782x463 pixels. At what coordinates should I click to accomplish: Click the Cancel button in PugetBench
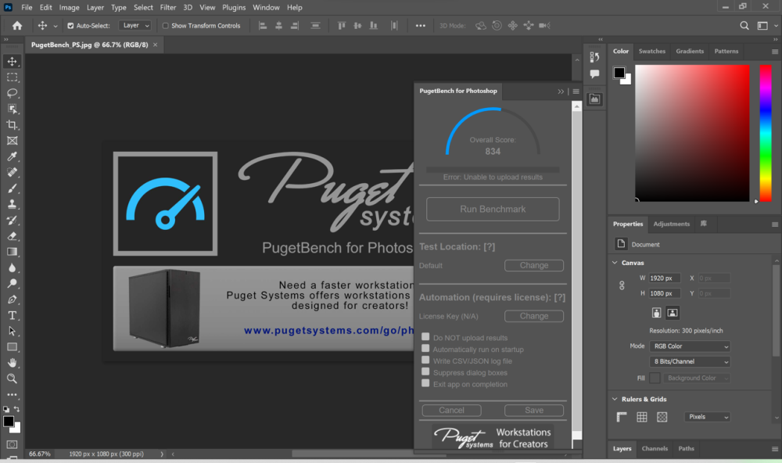pyautogui.click(x=451, y=410)
